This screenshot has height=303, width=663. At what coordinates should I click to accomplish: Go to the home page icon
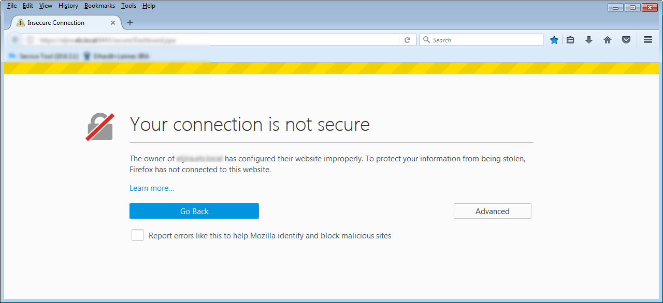click(x=608, y=39)
